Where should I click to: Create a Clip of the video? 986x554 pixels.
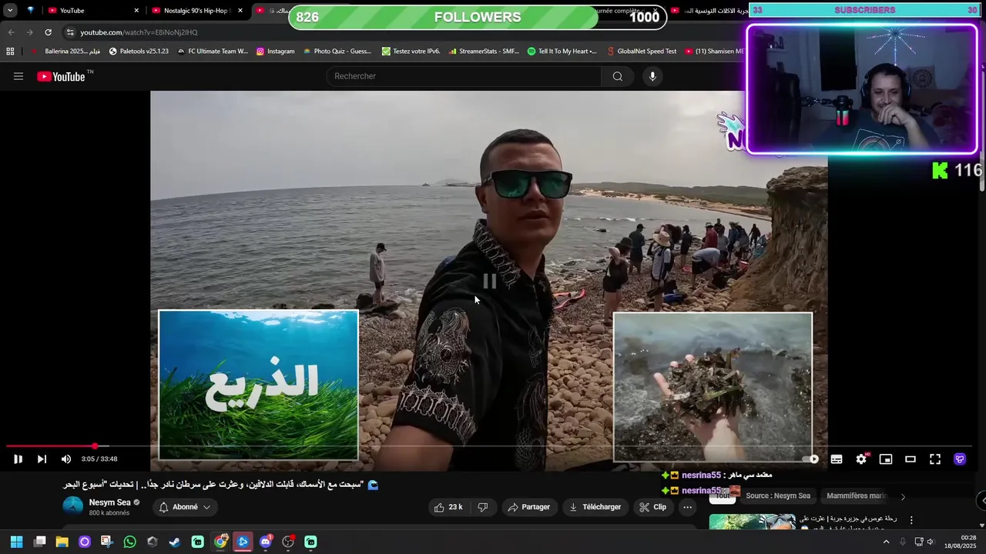tap(652, 507)
